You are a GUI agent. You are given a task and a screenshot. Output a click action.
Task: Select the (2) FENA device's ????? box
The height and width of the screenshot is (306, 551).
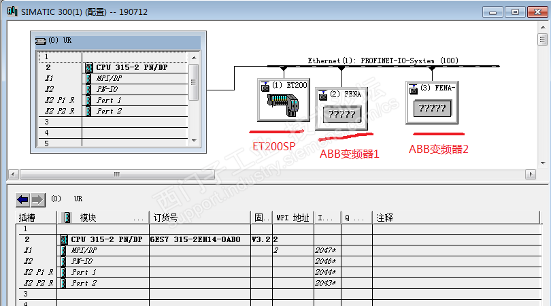pos(342,114)
